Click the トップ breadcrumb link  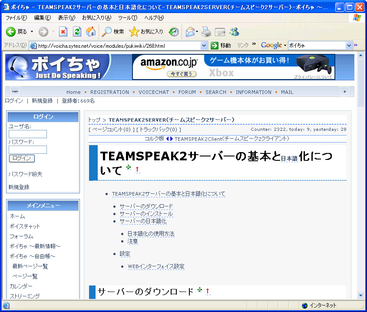pyautogui.click(x=94, y=119)
